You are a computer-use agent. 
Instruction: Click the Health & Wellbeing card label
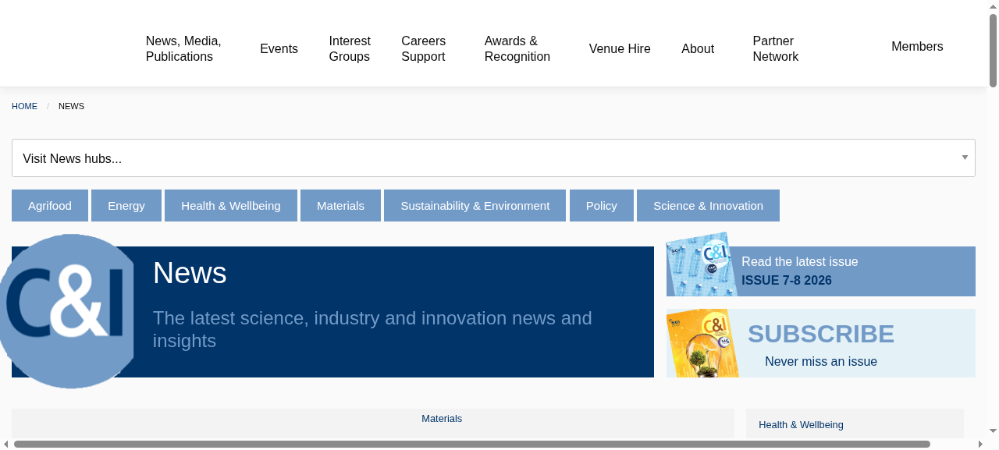[801, 425]
